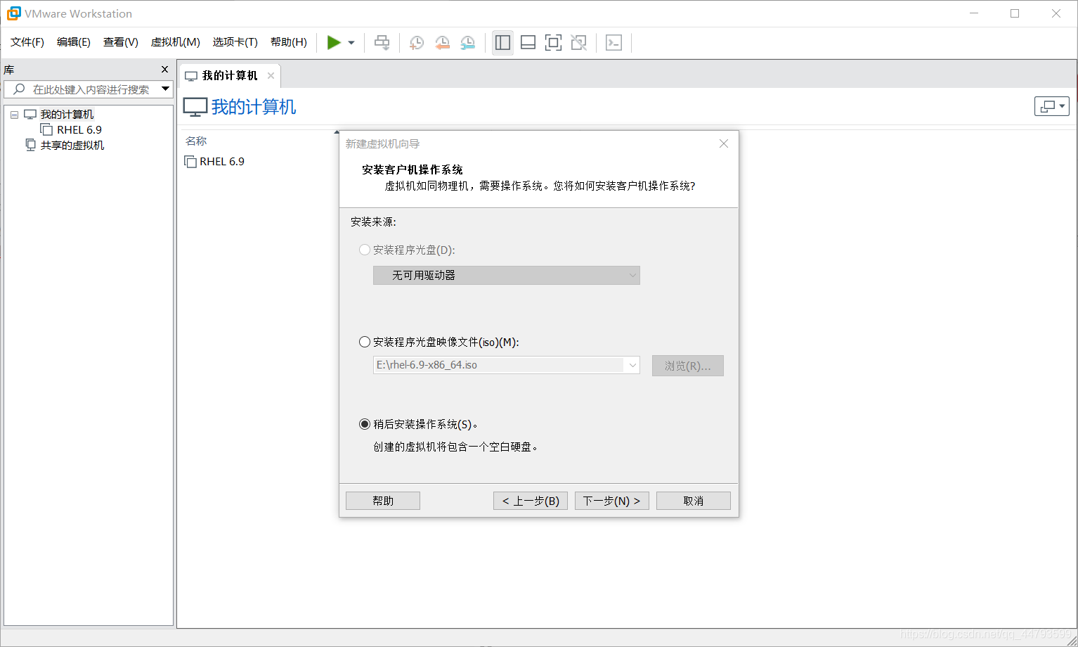Show or hide the thumbnail bar
1078x647 pixels.
pyautogui.click(x=528, y=42)
